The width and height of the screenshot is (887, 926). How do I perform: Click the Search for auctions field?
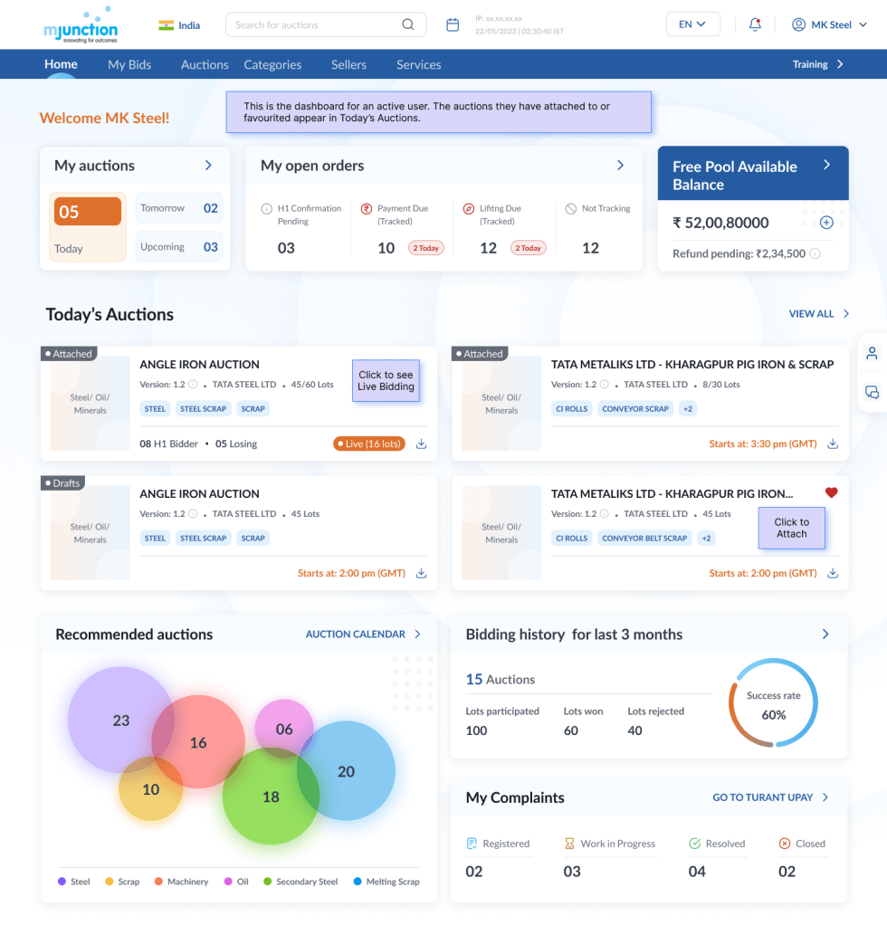tap(312, 24)
